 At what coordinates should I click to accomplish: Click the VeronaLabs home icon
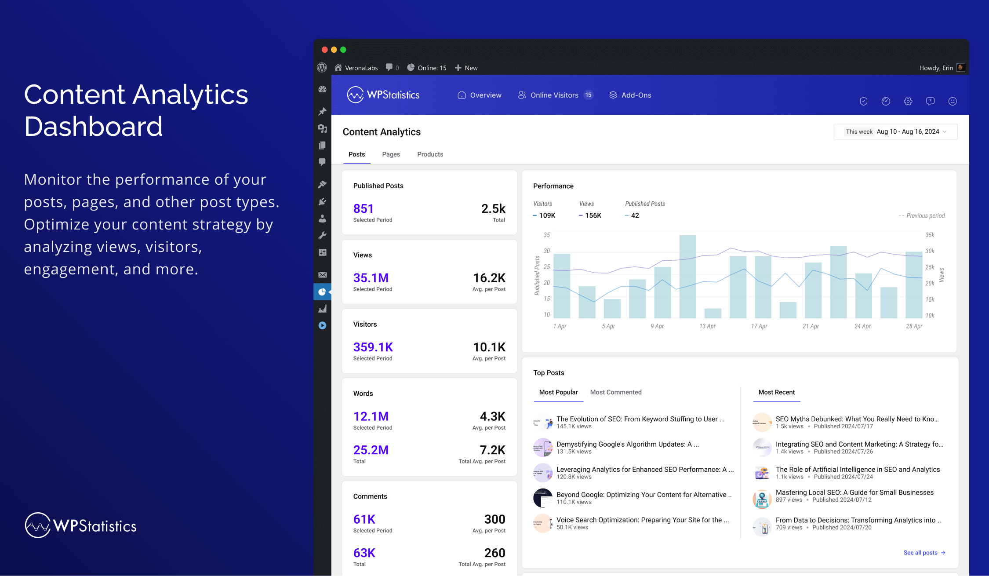click(x=338, y=68)
